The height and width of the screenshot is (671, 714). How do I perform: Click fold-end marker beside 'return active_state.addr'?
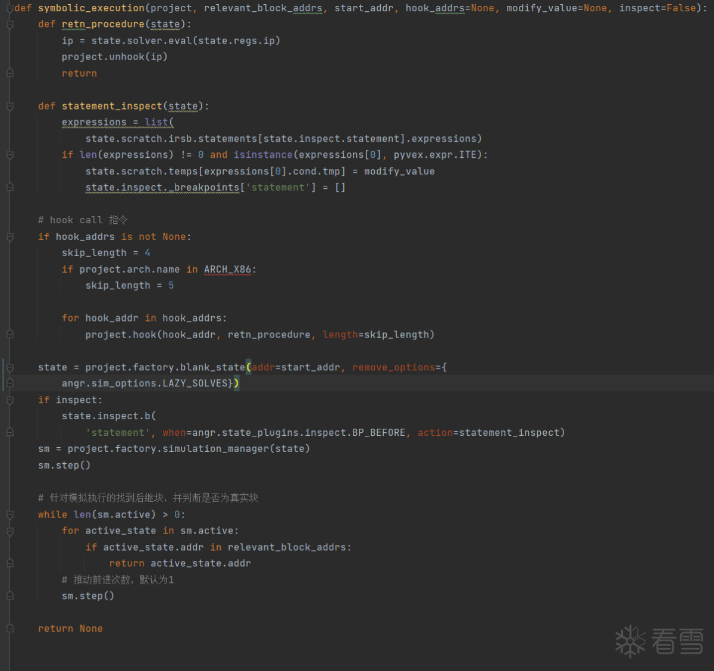point(10,564)
